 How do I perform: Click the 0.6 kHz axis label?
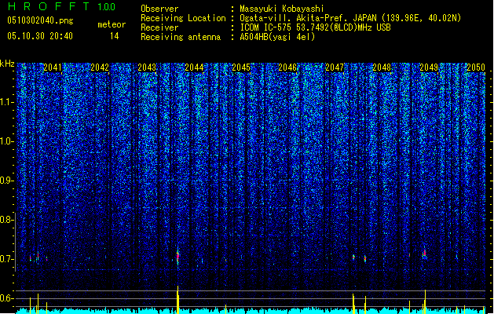(6, 298)
